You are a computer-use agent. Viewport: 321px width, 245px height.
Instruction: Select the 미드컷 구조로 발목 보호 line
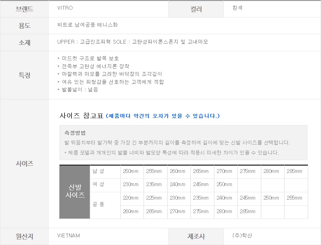coord(90,58)
